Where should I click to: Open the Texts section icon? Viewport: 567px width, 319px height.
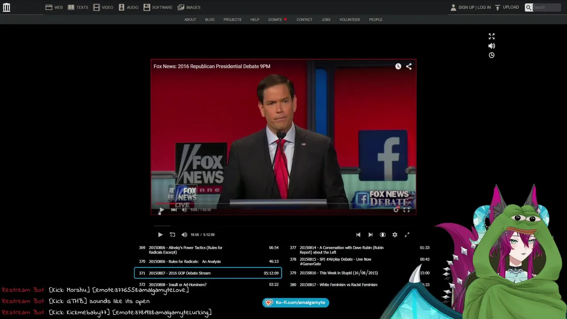coord(71,8)
